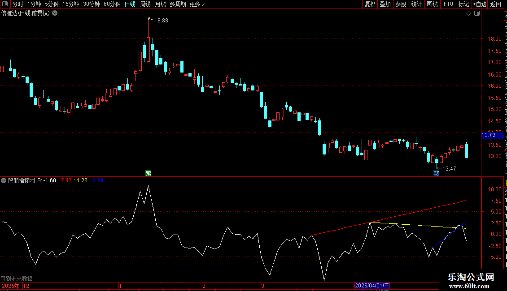Click the month 1 label on the timeline
Screen dimensions: 507x291
coord(120,286)
